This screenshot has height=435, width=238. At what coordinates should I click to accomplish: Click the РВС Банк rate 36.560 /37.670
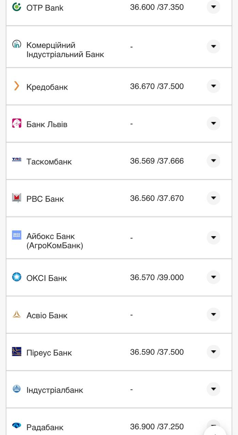click(157, 198)
